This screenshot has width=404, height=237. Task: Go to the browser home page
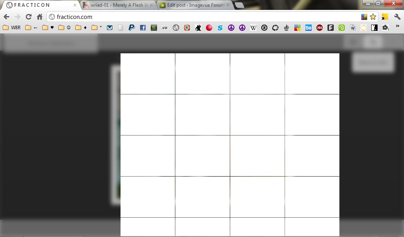(40, 17)
